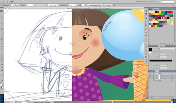Open the Transform panel icon in dock
Viewport: 176px width, 103px height.
146,29
